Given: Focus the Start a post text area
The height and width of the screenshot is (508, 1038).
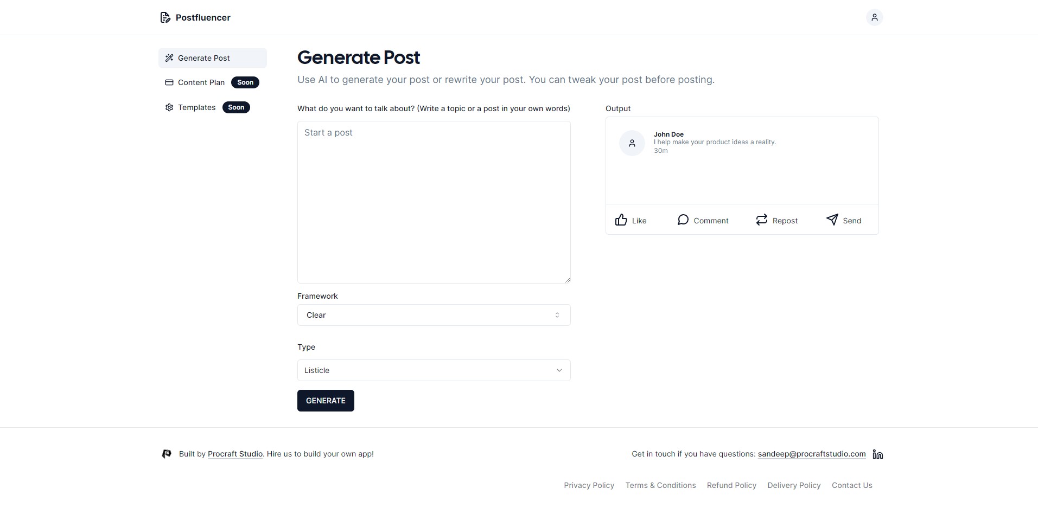Looking at the screenshot, I should pos(434,202).
